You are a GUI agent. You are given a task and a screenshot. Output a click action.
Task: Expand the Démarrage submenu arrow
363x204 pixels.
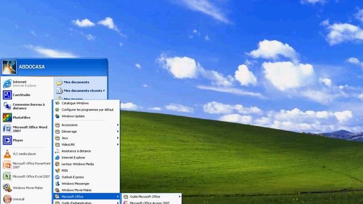[118, 131]
